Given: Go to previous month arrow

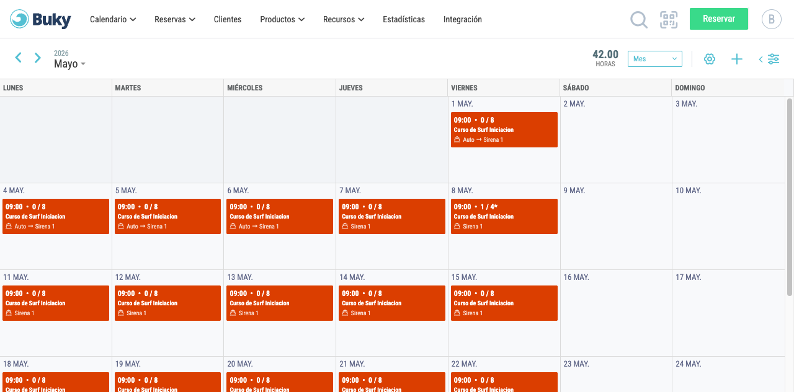Looking at the screenshot, I should [x=18, y=58].
